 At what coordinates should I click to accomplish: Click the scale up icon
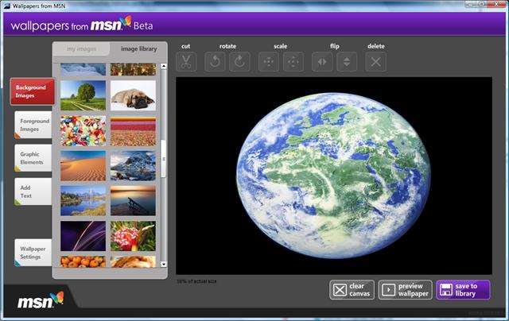point(293,61)
